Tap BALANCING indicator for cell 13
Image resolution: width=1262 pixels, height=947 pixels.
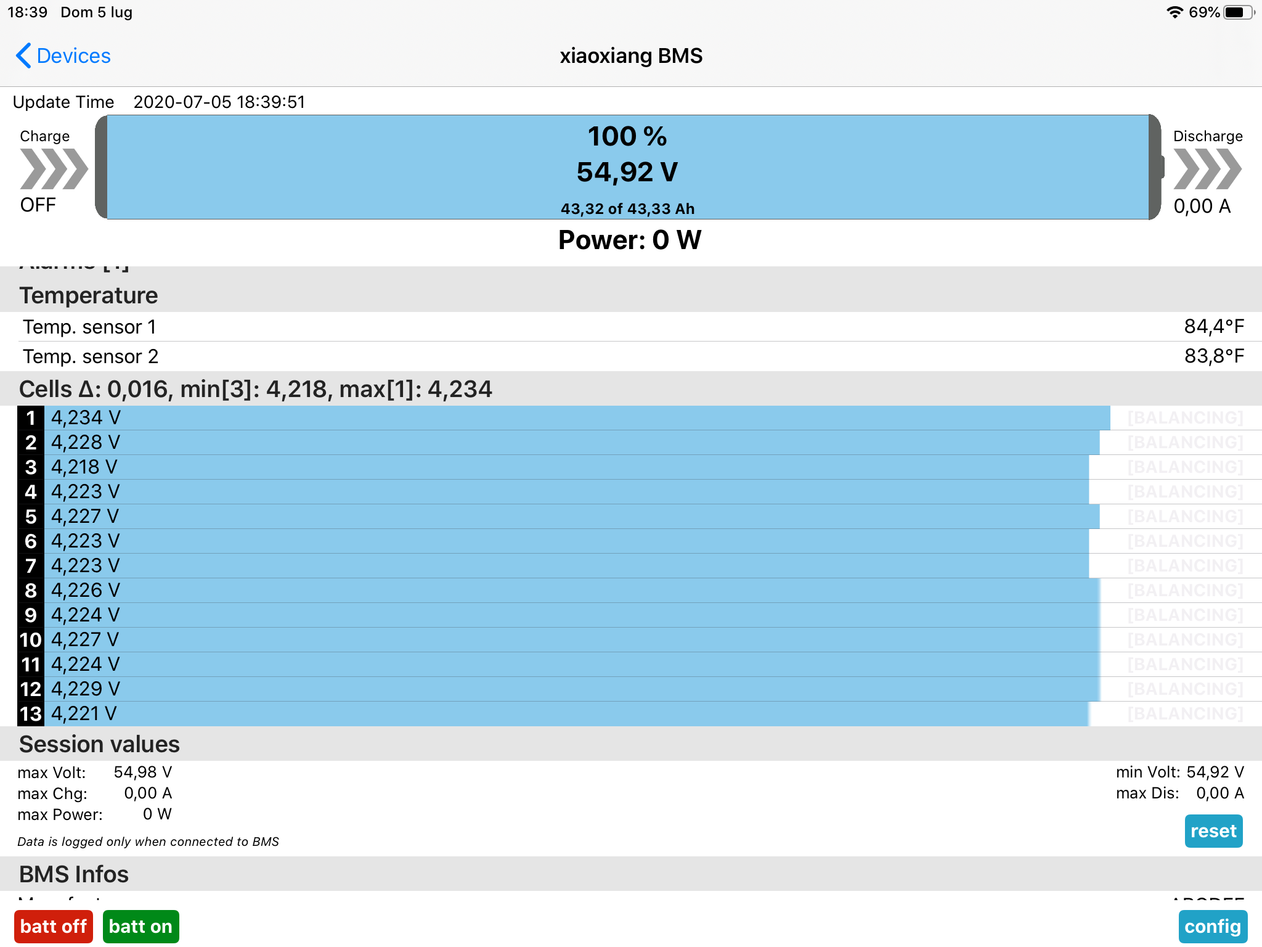(1185, 714)
